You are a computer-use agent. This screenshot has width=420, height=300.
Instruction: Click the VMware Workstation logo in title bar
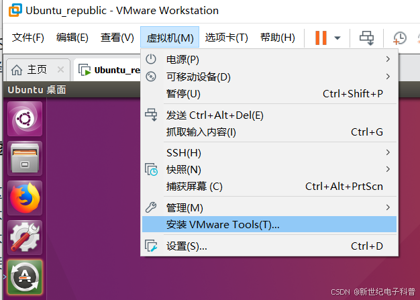[x=15, y=10]
